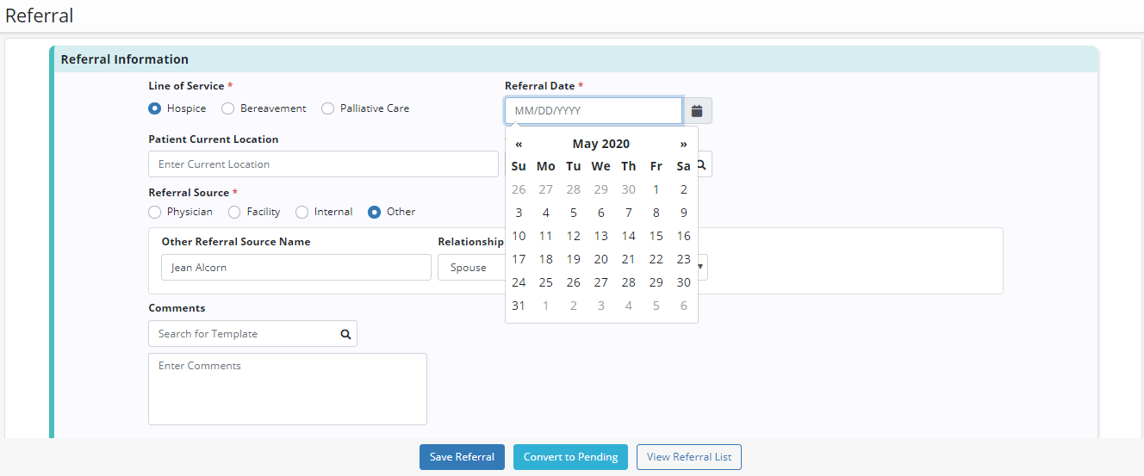Open the Relationship dropdown showing Spouse
The image size is (1144, 476).
click(x=470, y=268)
